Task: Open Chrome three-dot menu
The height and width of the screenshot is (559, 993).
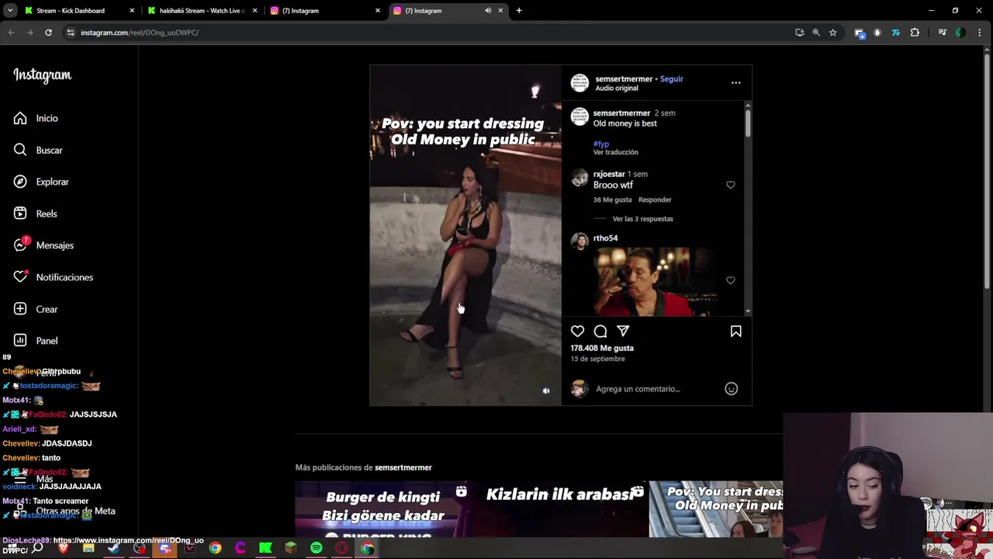Action: [x=980, y=33]
